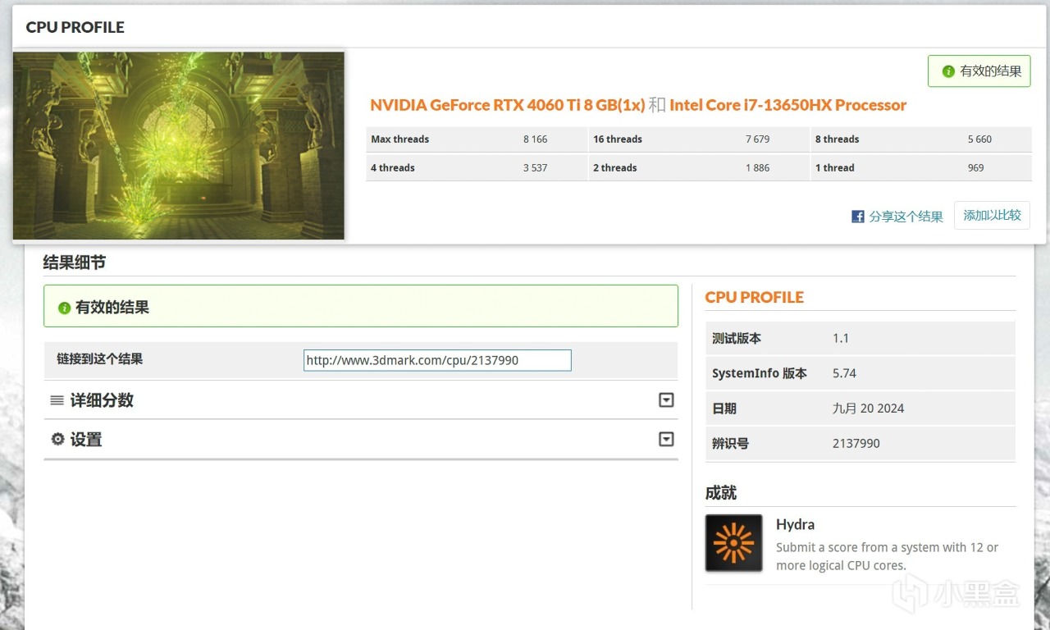Click the 2 threads label
Screen dimensions: 1050x630
pos(615,168)
